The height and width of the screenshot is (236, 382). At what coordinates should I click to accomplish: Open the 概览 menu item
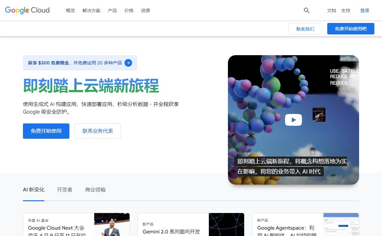click(70, 11)
